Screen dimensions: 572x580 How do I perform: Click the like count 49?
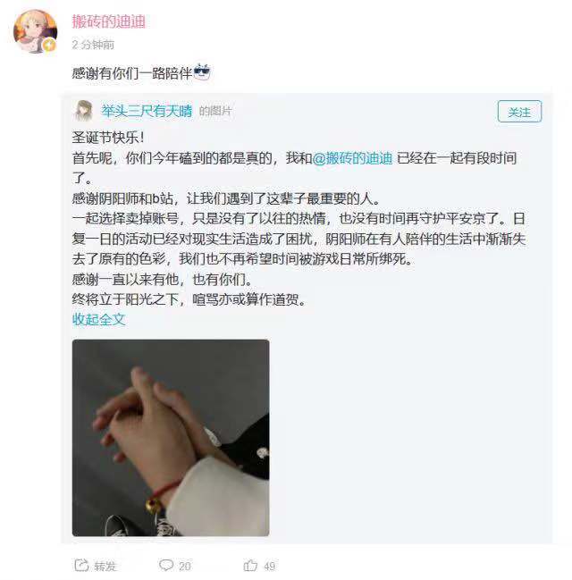[x=269, y=566]
